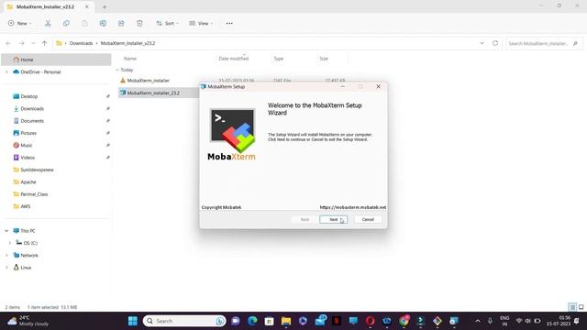The width and height of the screenshot is (587, 330).
Task: Add a new Explorer tab
Action: tap(105, 6)
